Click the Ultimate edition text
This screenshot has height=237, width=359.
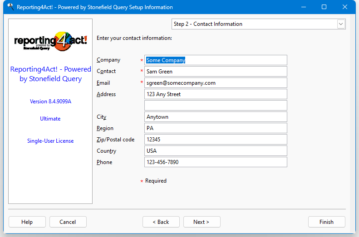tap(50, 119)
